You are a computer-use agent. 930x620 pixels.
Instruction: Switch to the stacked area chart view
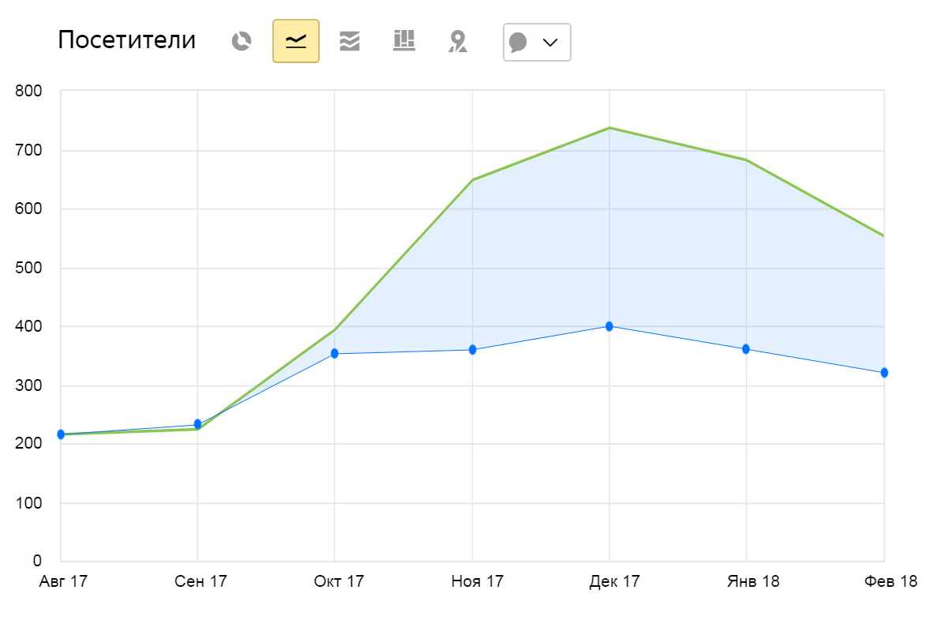point(350,41)
